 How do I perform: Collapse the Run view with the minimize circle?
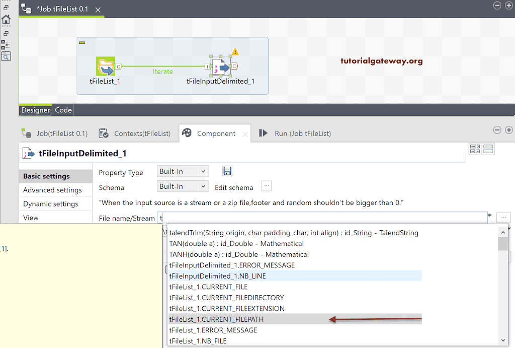[497, 130]
